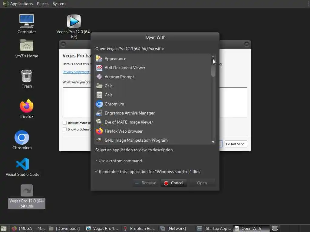Click the scroll-down arrow of the application list
Viewport: 310px width, 232px height.
point(213,142)
